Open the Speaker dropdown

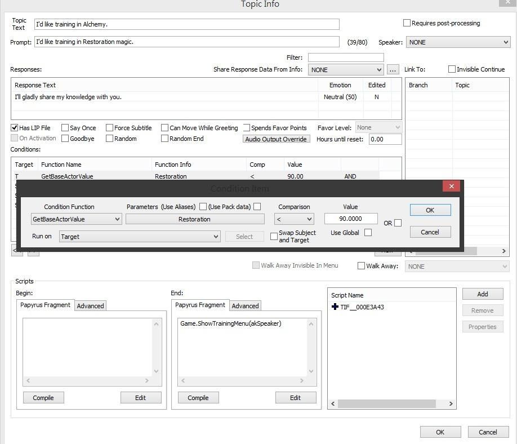[x=458, y=42]
